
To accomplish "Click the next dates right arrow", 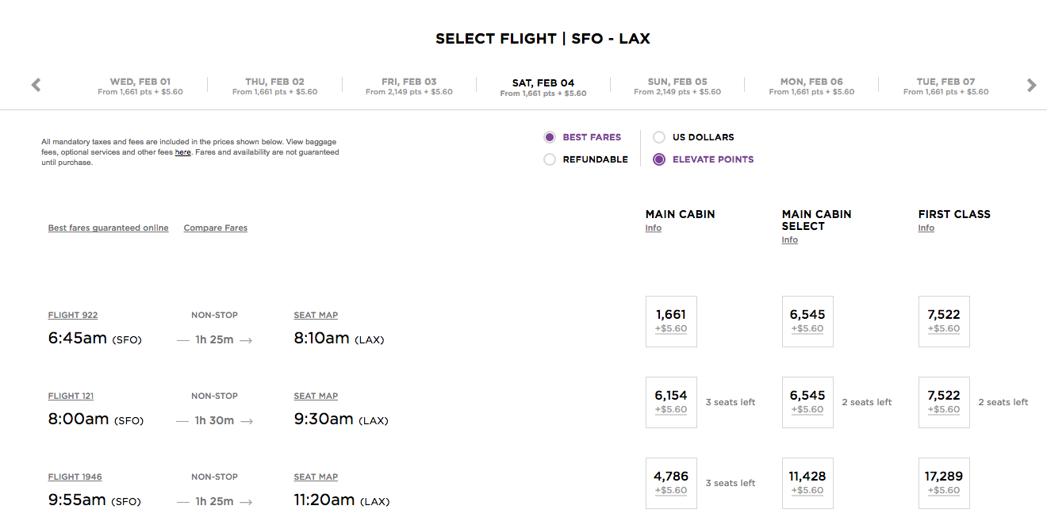I will point(1031,85).
